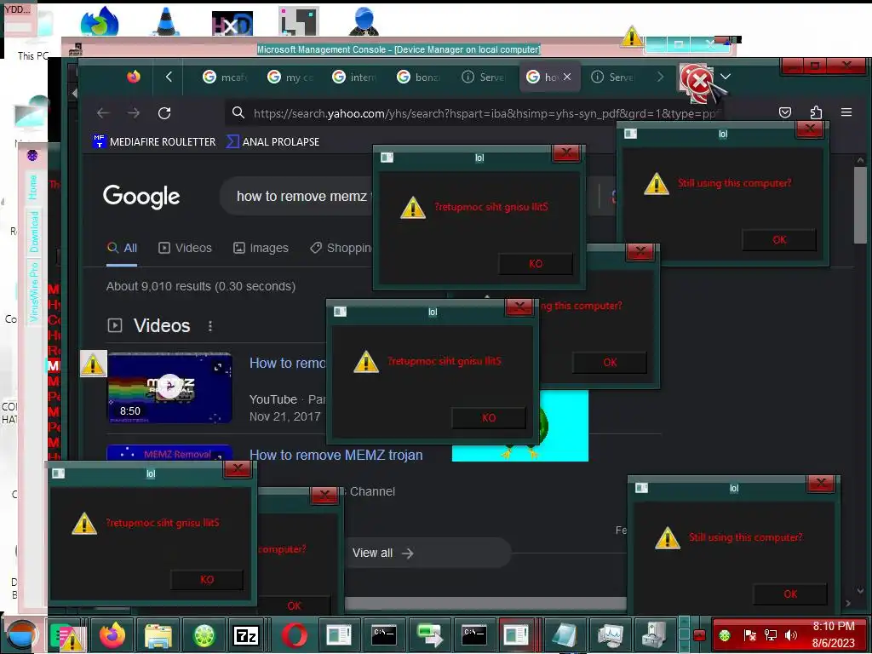Viewport: 872px width, 654px height.
Task: Go back one page in Firefox
Action: pyautogui.click(x=103, y=113)
